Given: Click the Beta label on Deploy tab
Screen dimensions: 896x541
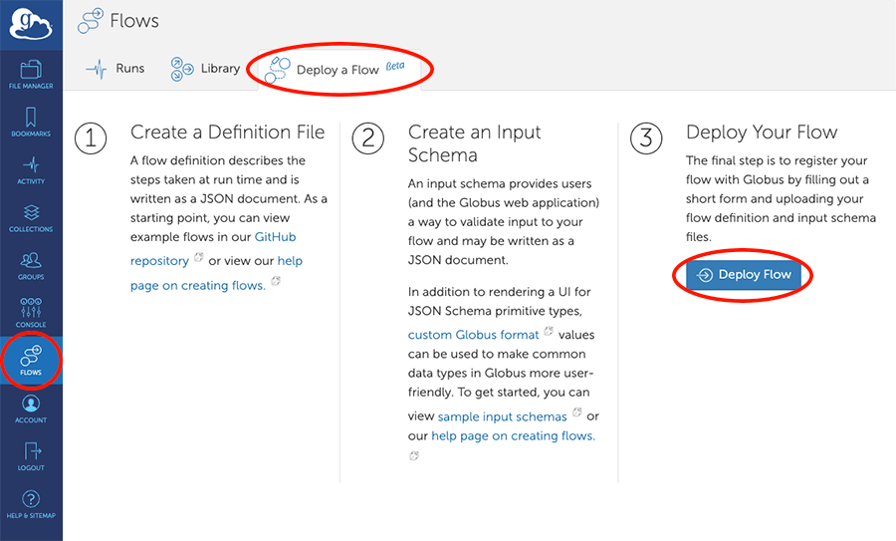Looking at the screenshot, I should click(x=395, y=67).
